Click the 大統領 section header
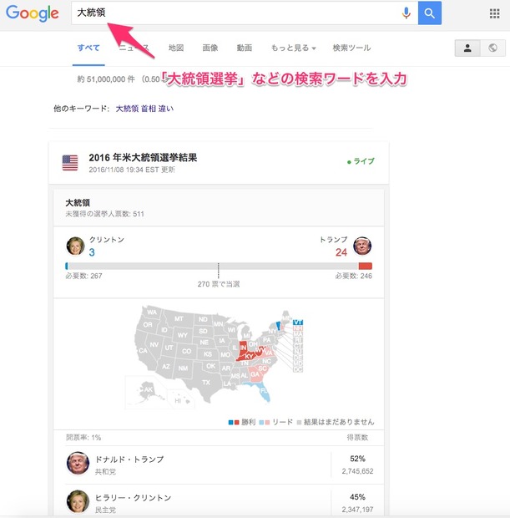510x518 pixels. tap(78, 202)
